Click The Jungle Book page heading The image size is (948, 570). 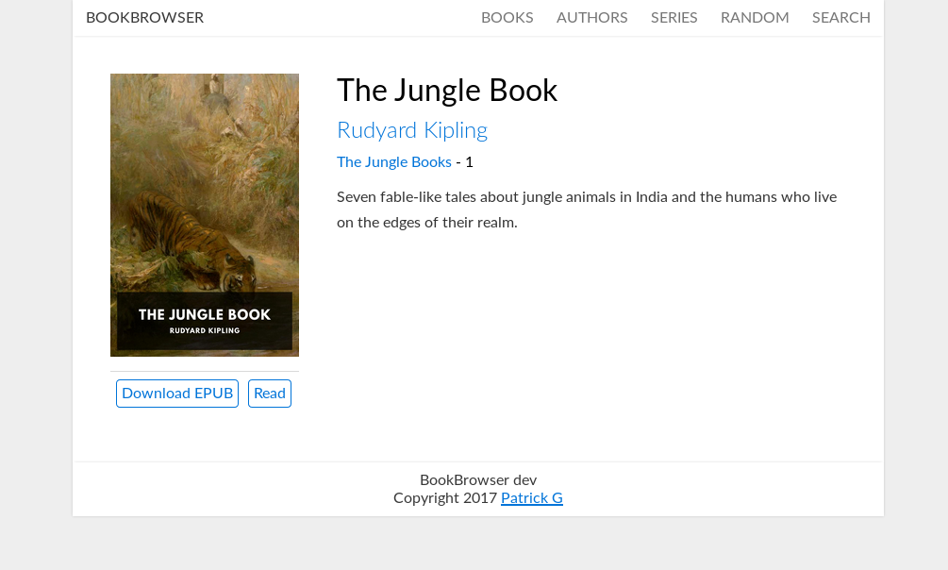coord(447,91)
